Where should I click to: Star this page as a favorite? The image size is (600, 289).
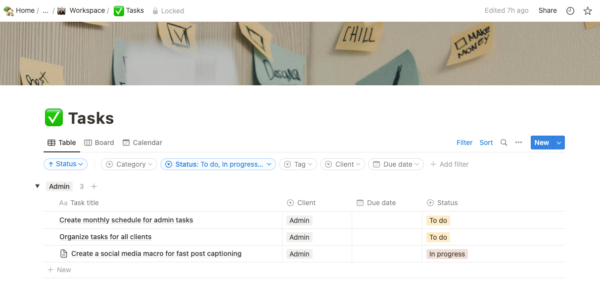coord(588,11)
